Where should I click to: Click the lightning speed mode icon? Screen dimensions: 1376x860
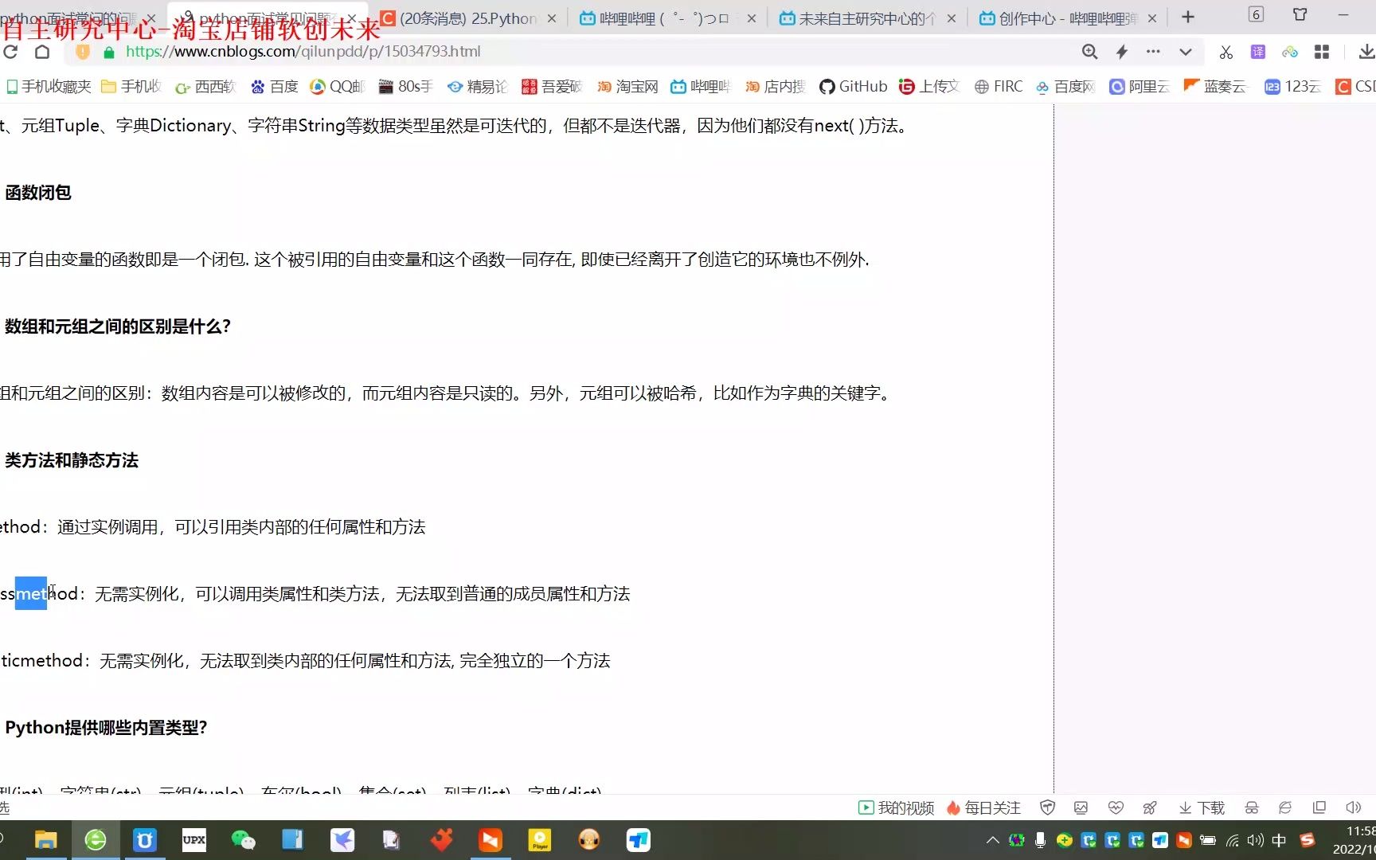[1121, 51]
